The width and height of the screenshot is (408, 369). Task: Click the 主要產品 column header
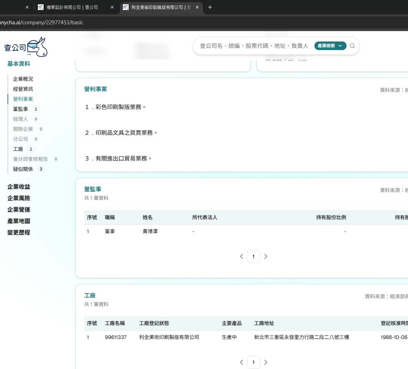[x=232, y=323]
